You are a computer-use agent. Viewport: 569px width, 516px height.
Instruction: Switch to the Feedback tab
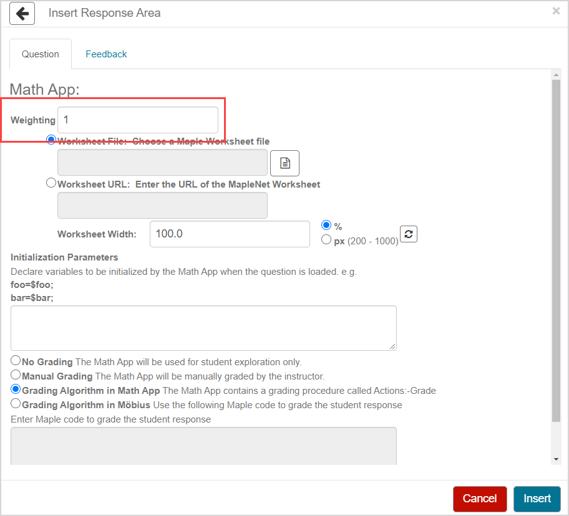click(x=106, y=54)
